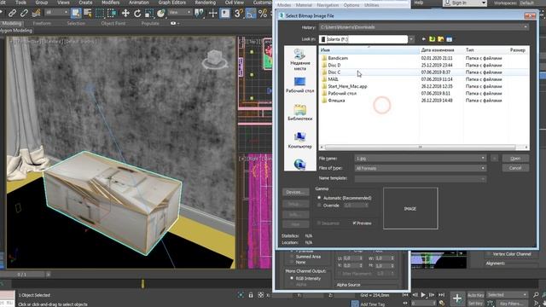
Task: Toggle the 3D Snaps icon
Action: 239,14
